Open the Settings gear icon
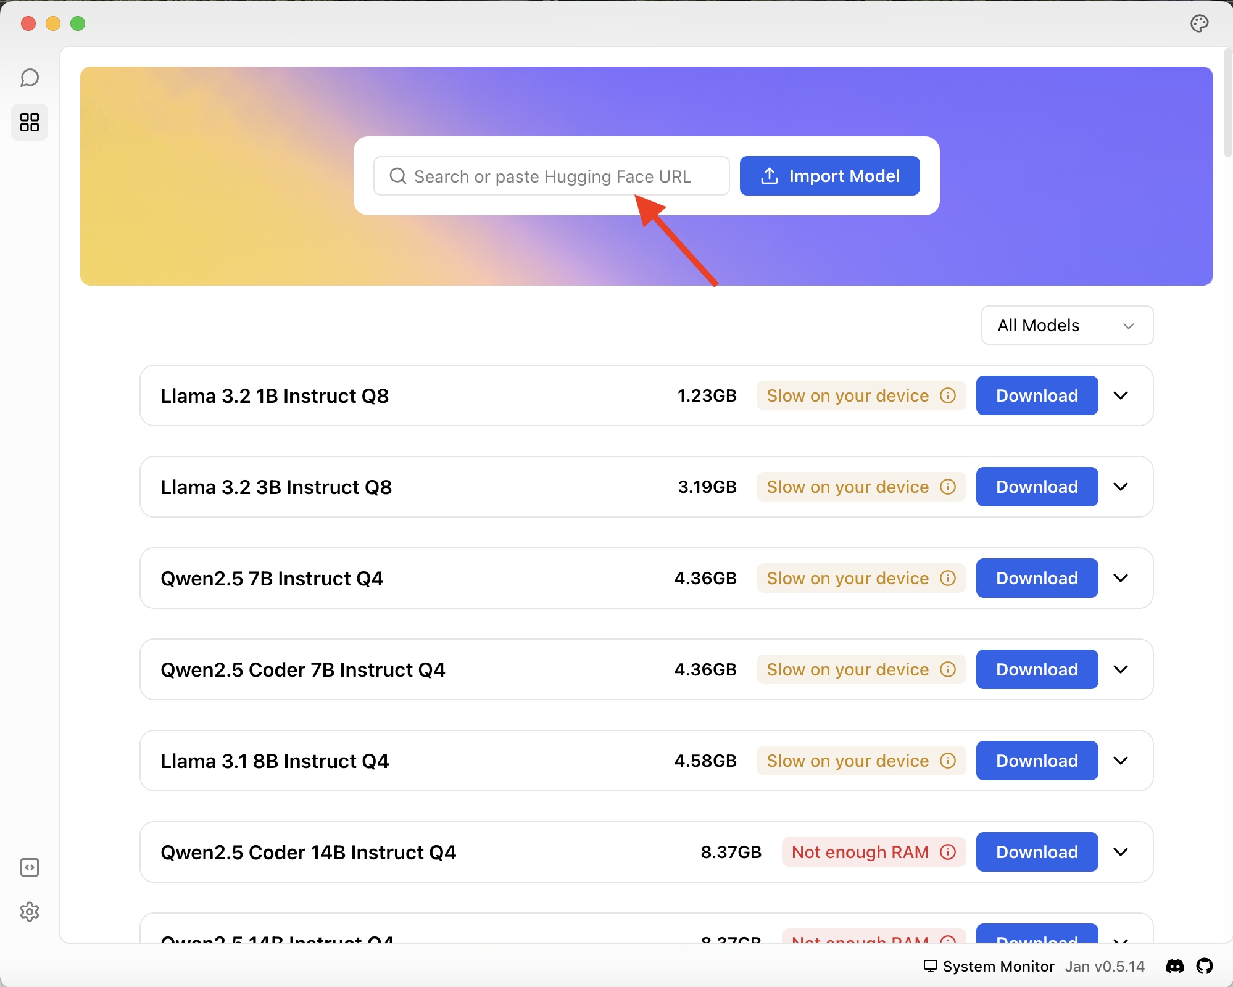The image size is (1233, 987). click(29, 912)
